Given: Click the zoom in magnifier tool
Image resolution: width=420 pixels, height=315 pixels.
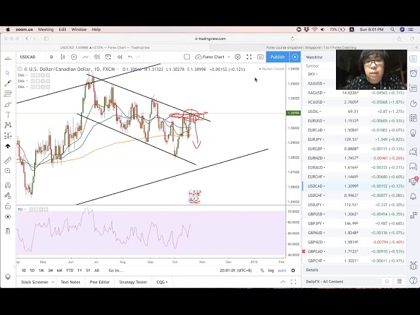Looking at the screenshot, I should coord(8,171).
